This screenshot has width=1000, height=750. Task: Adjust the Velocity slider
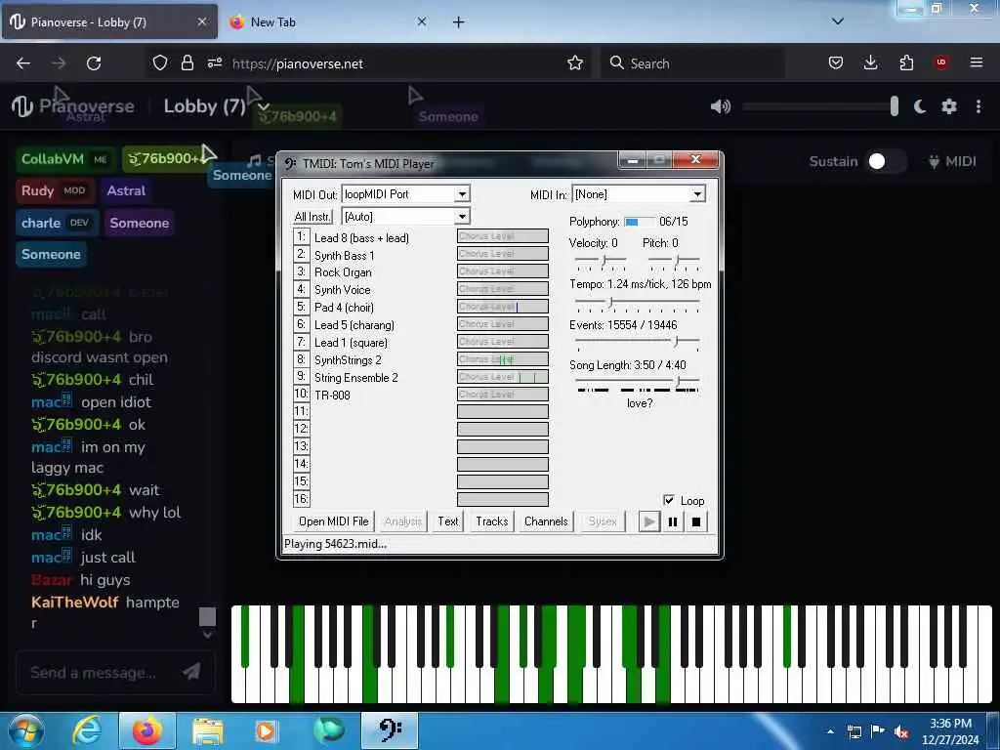point(601,260)
